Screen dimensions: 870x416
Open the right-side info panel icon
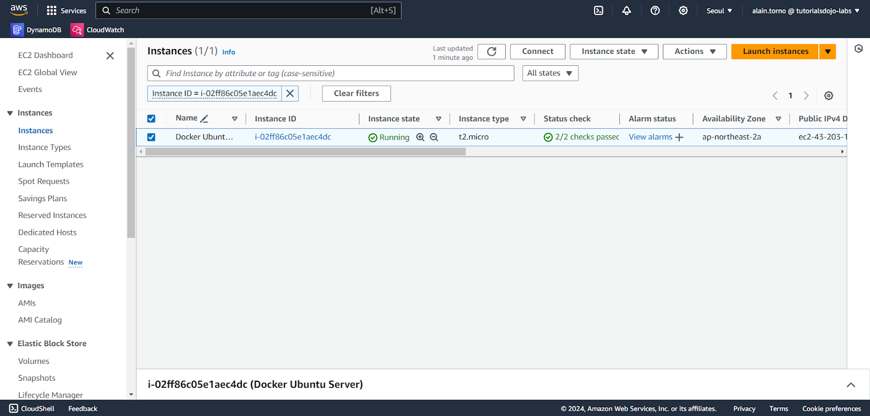point(859,48)
